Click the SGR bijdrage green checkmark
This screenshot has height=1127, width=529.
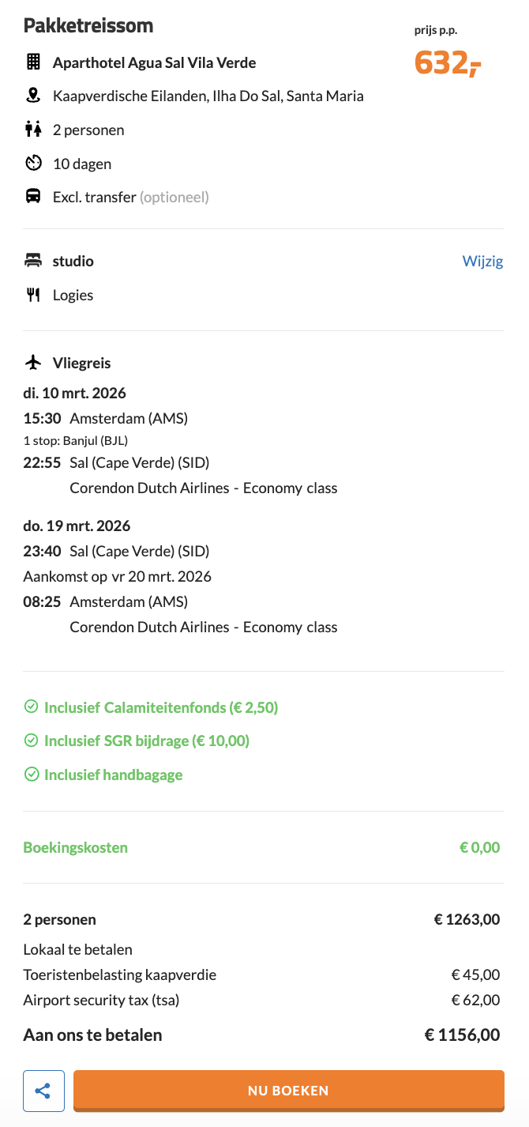[x=32, y=741]
